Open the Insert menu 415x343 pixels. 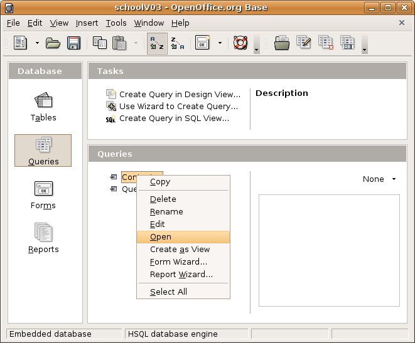point(87,23)
